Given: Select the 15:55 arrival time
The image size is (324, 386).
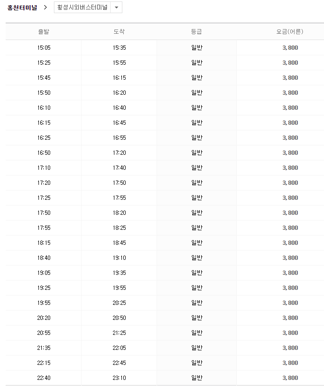Looking at the screenshot, I should [119, 63].
